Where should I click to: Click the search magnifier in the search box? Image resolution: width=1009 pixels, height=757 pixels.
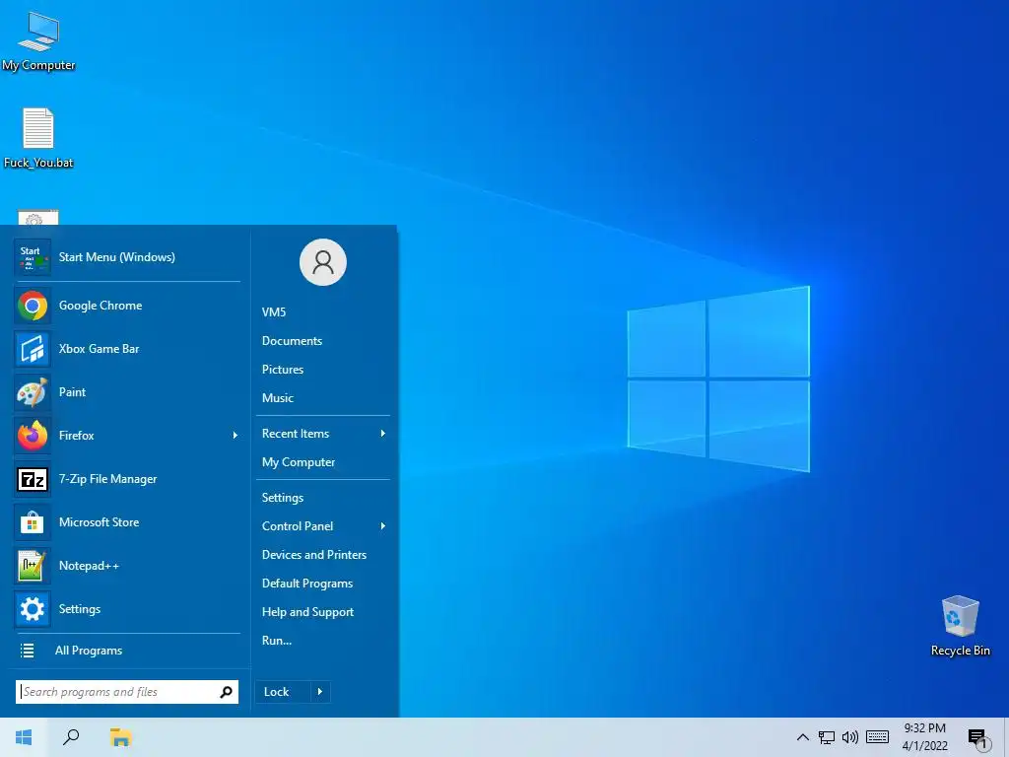tap(226, 692)
